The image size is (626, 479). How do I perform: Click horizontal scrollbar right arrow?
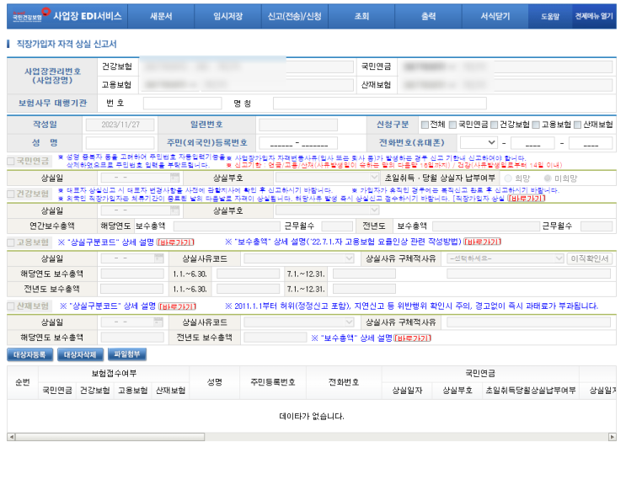coord(612,437)
